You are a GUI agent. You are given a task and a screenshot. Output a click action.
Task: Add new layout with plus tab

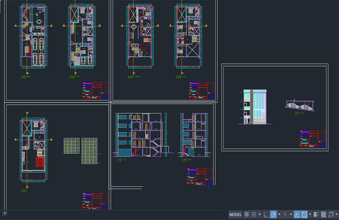[5, 213]
